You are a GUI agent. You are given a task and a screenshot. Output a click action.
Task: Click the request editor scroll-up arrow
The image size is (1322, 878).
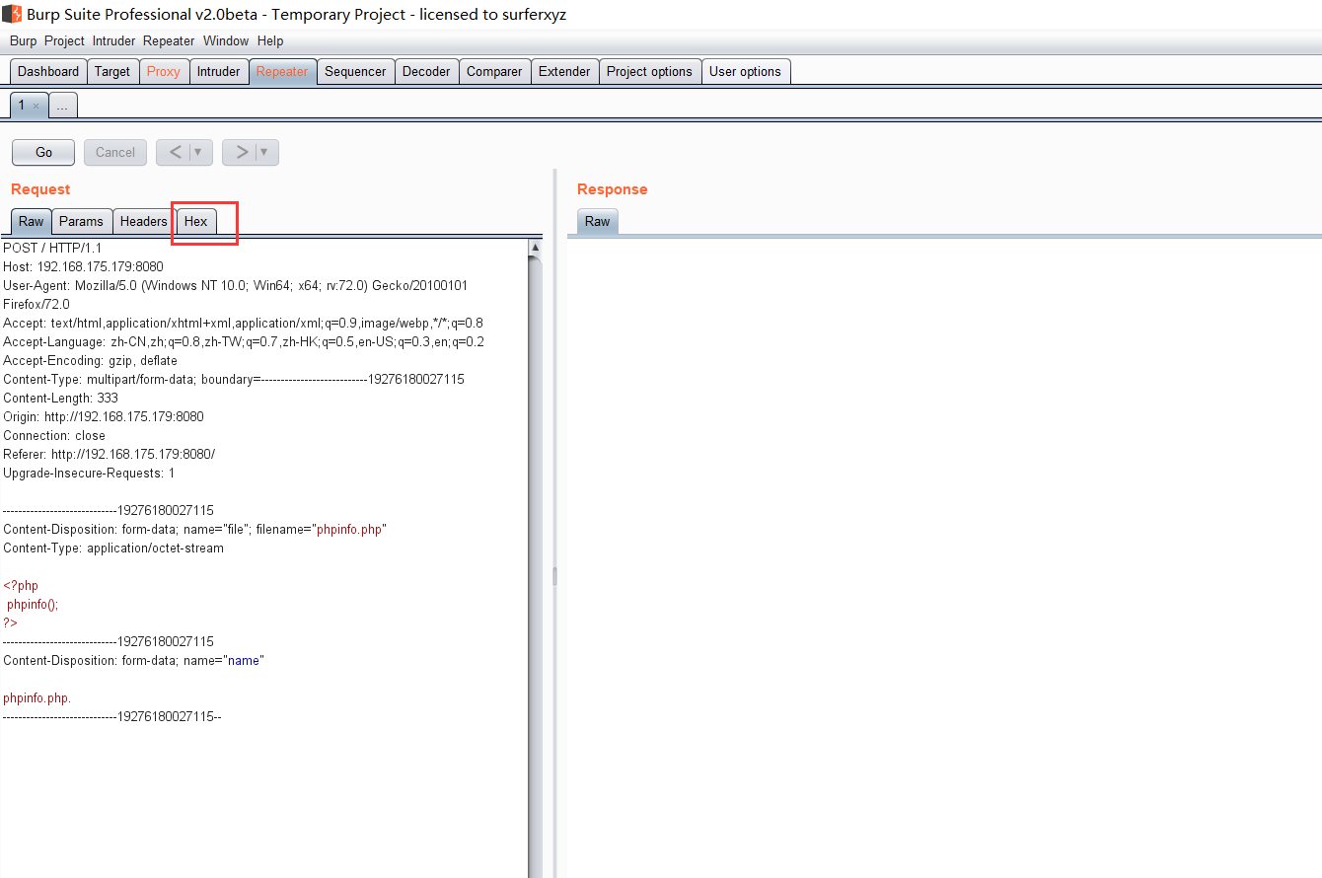pyautogui.click(x=536, y=247)
